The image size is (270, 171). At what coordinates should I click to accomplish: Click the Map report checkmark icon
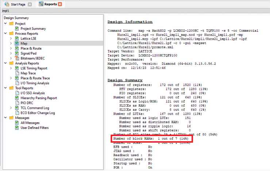coord(17,43)
